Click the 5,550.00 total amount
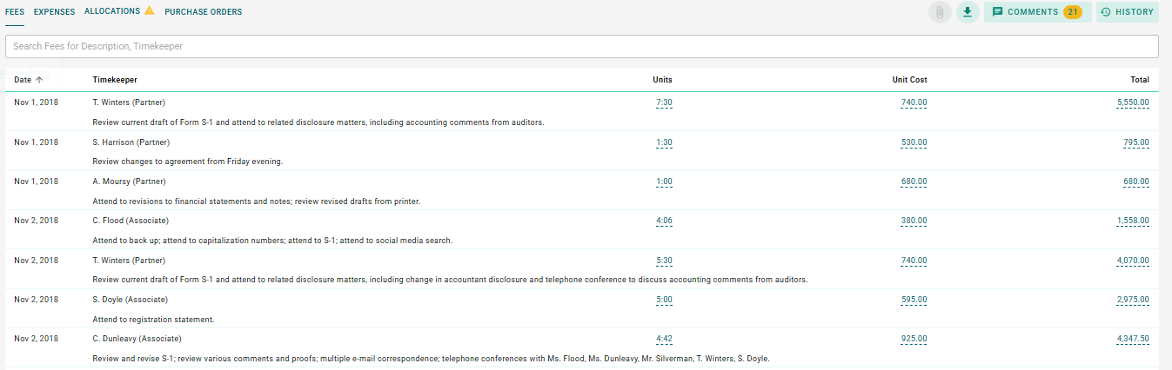 coord(1132,102)
